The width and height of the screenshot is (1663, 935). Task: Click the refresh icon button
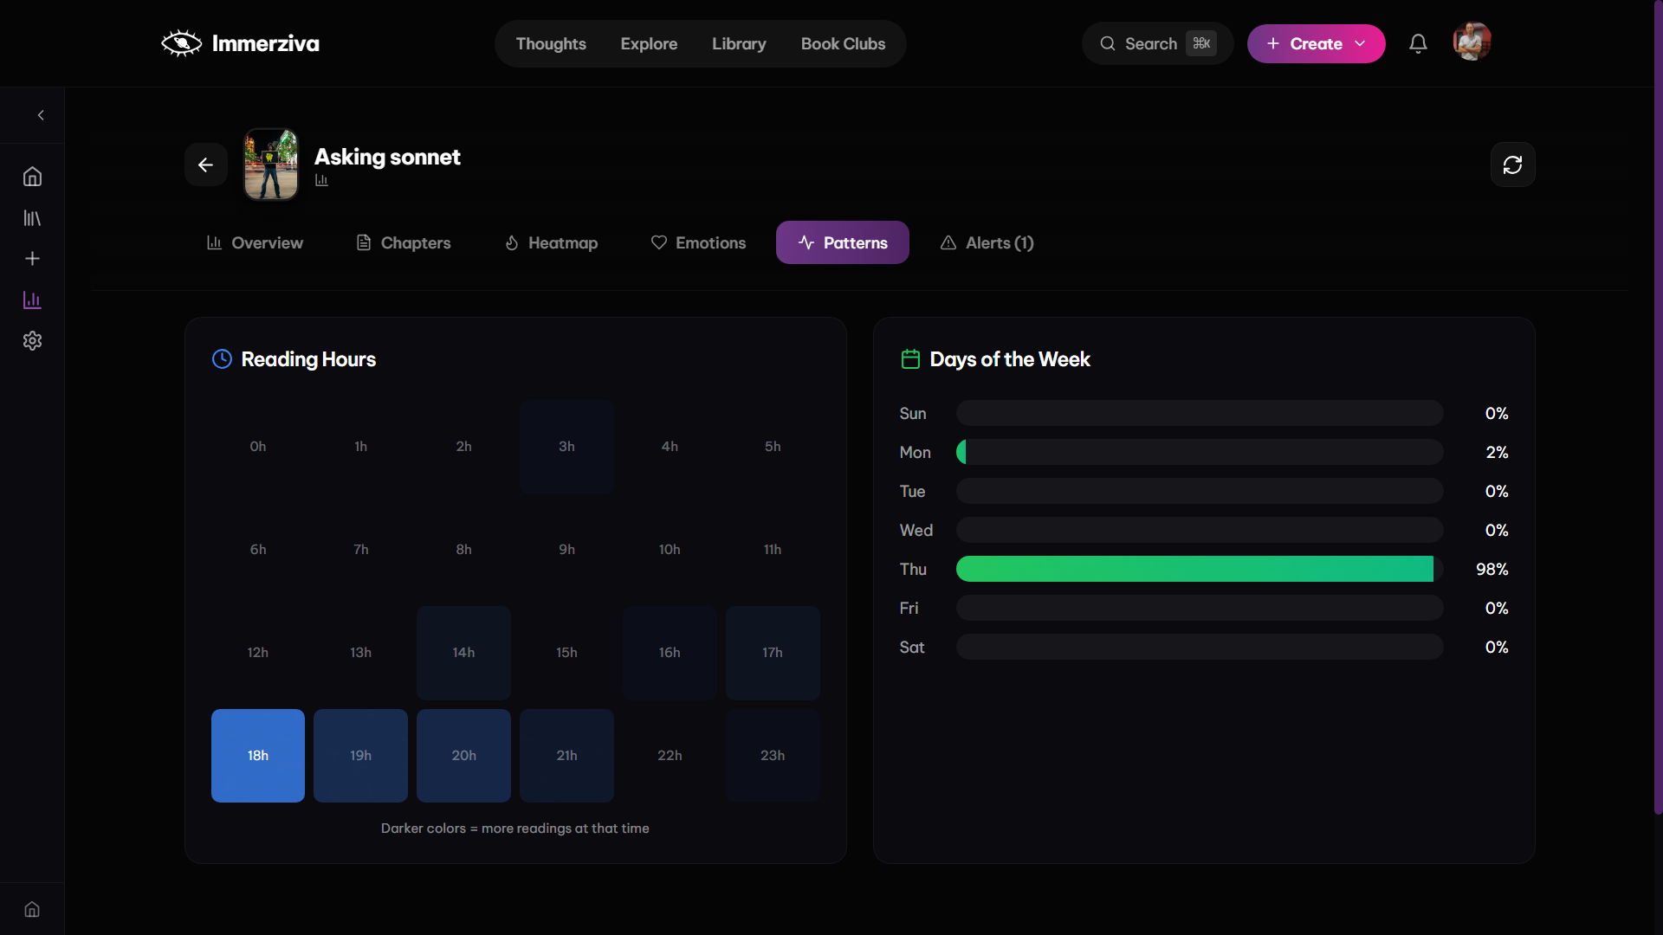point(1512,164)
